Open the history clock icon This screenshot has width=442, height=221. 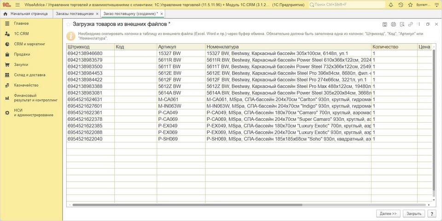[x=401, y=5]
